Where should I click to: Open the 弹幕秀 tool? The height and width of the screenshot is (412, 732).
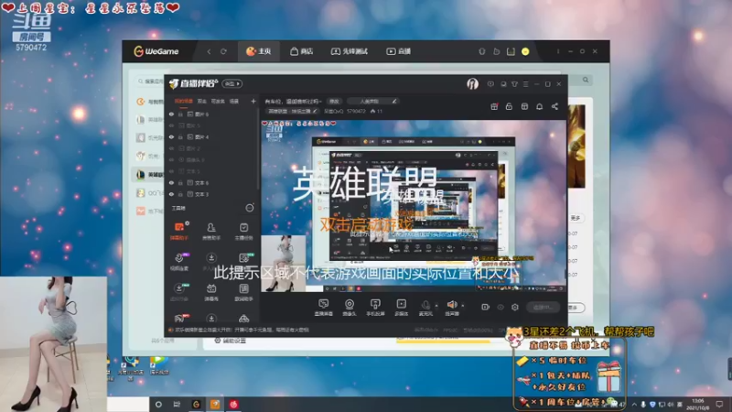(211, 292)
